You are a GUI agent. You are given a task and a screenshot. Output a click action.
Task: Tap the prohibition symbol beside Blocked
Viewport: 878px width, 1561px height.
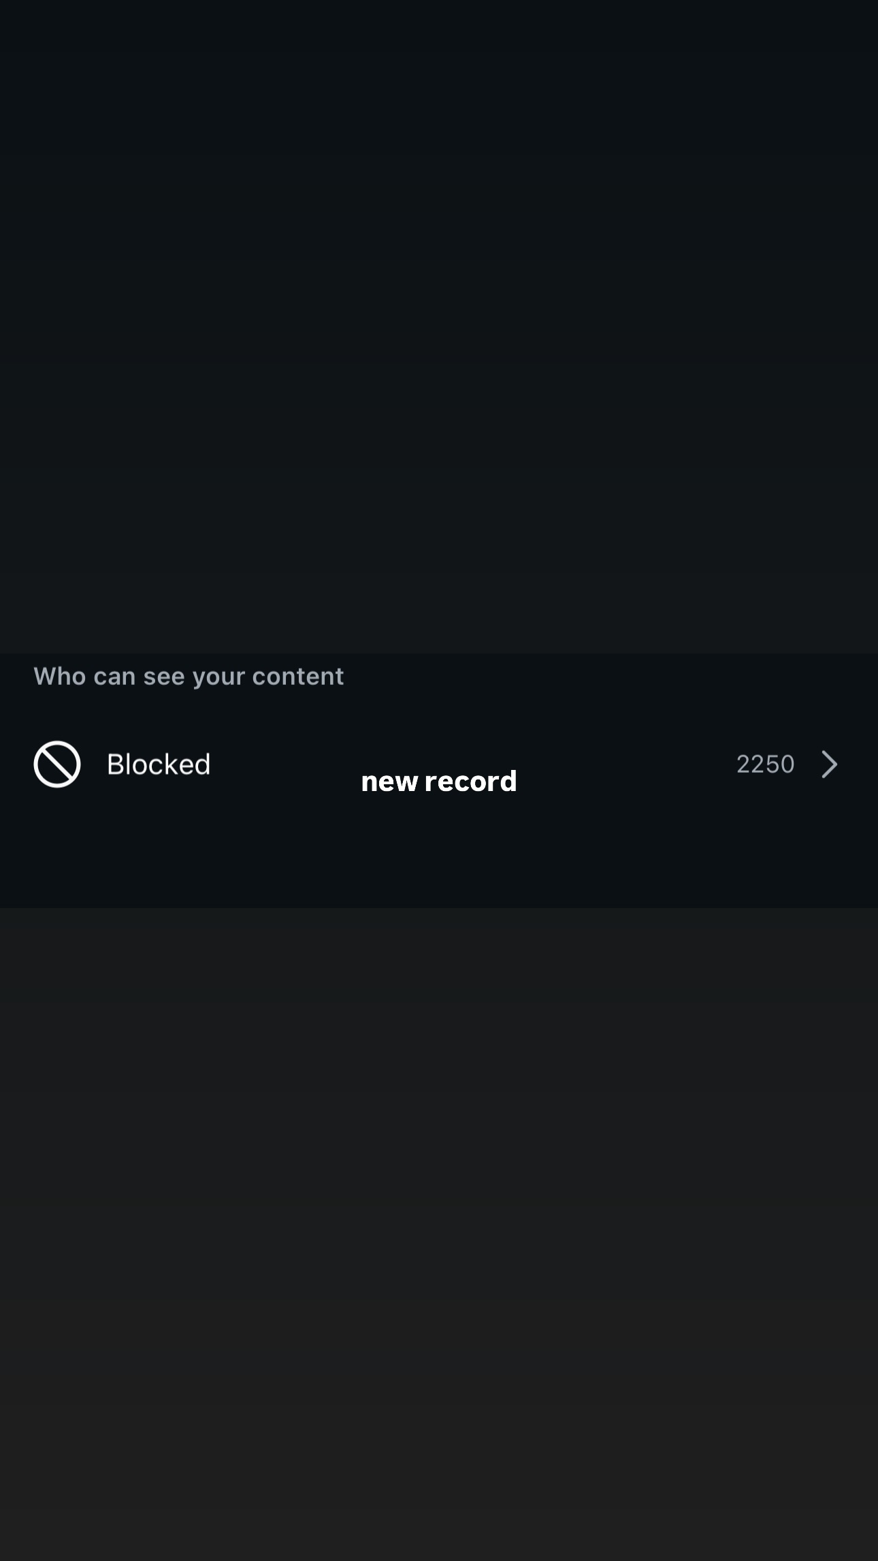click(57, 764)
